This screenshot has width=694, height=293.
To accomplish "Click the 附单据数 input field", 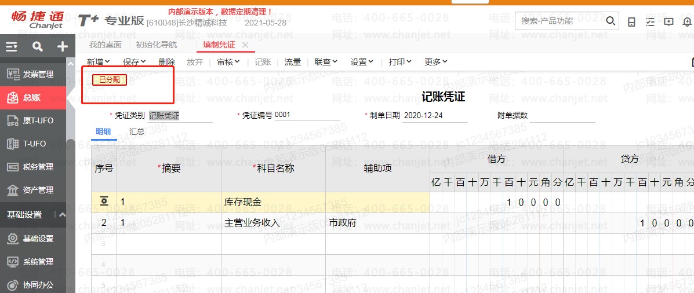I will 562,116.
